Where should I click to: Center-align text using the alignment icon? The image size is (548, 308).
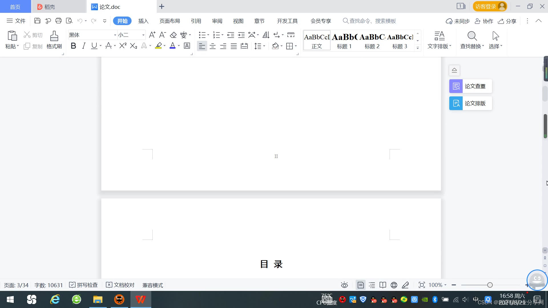click(213, 46)
